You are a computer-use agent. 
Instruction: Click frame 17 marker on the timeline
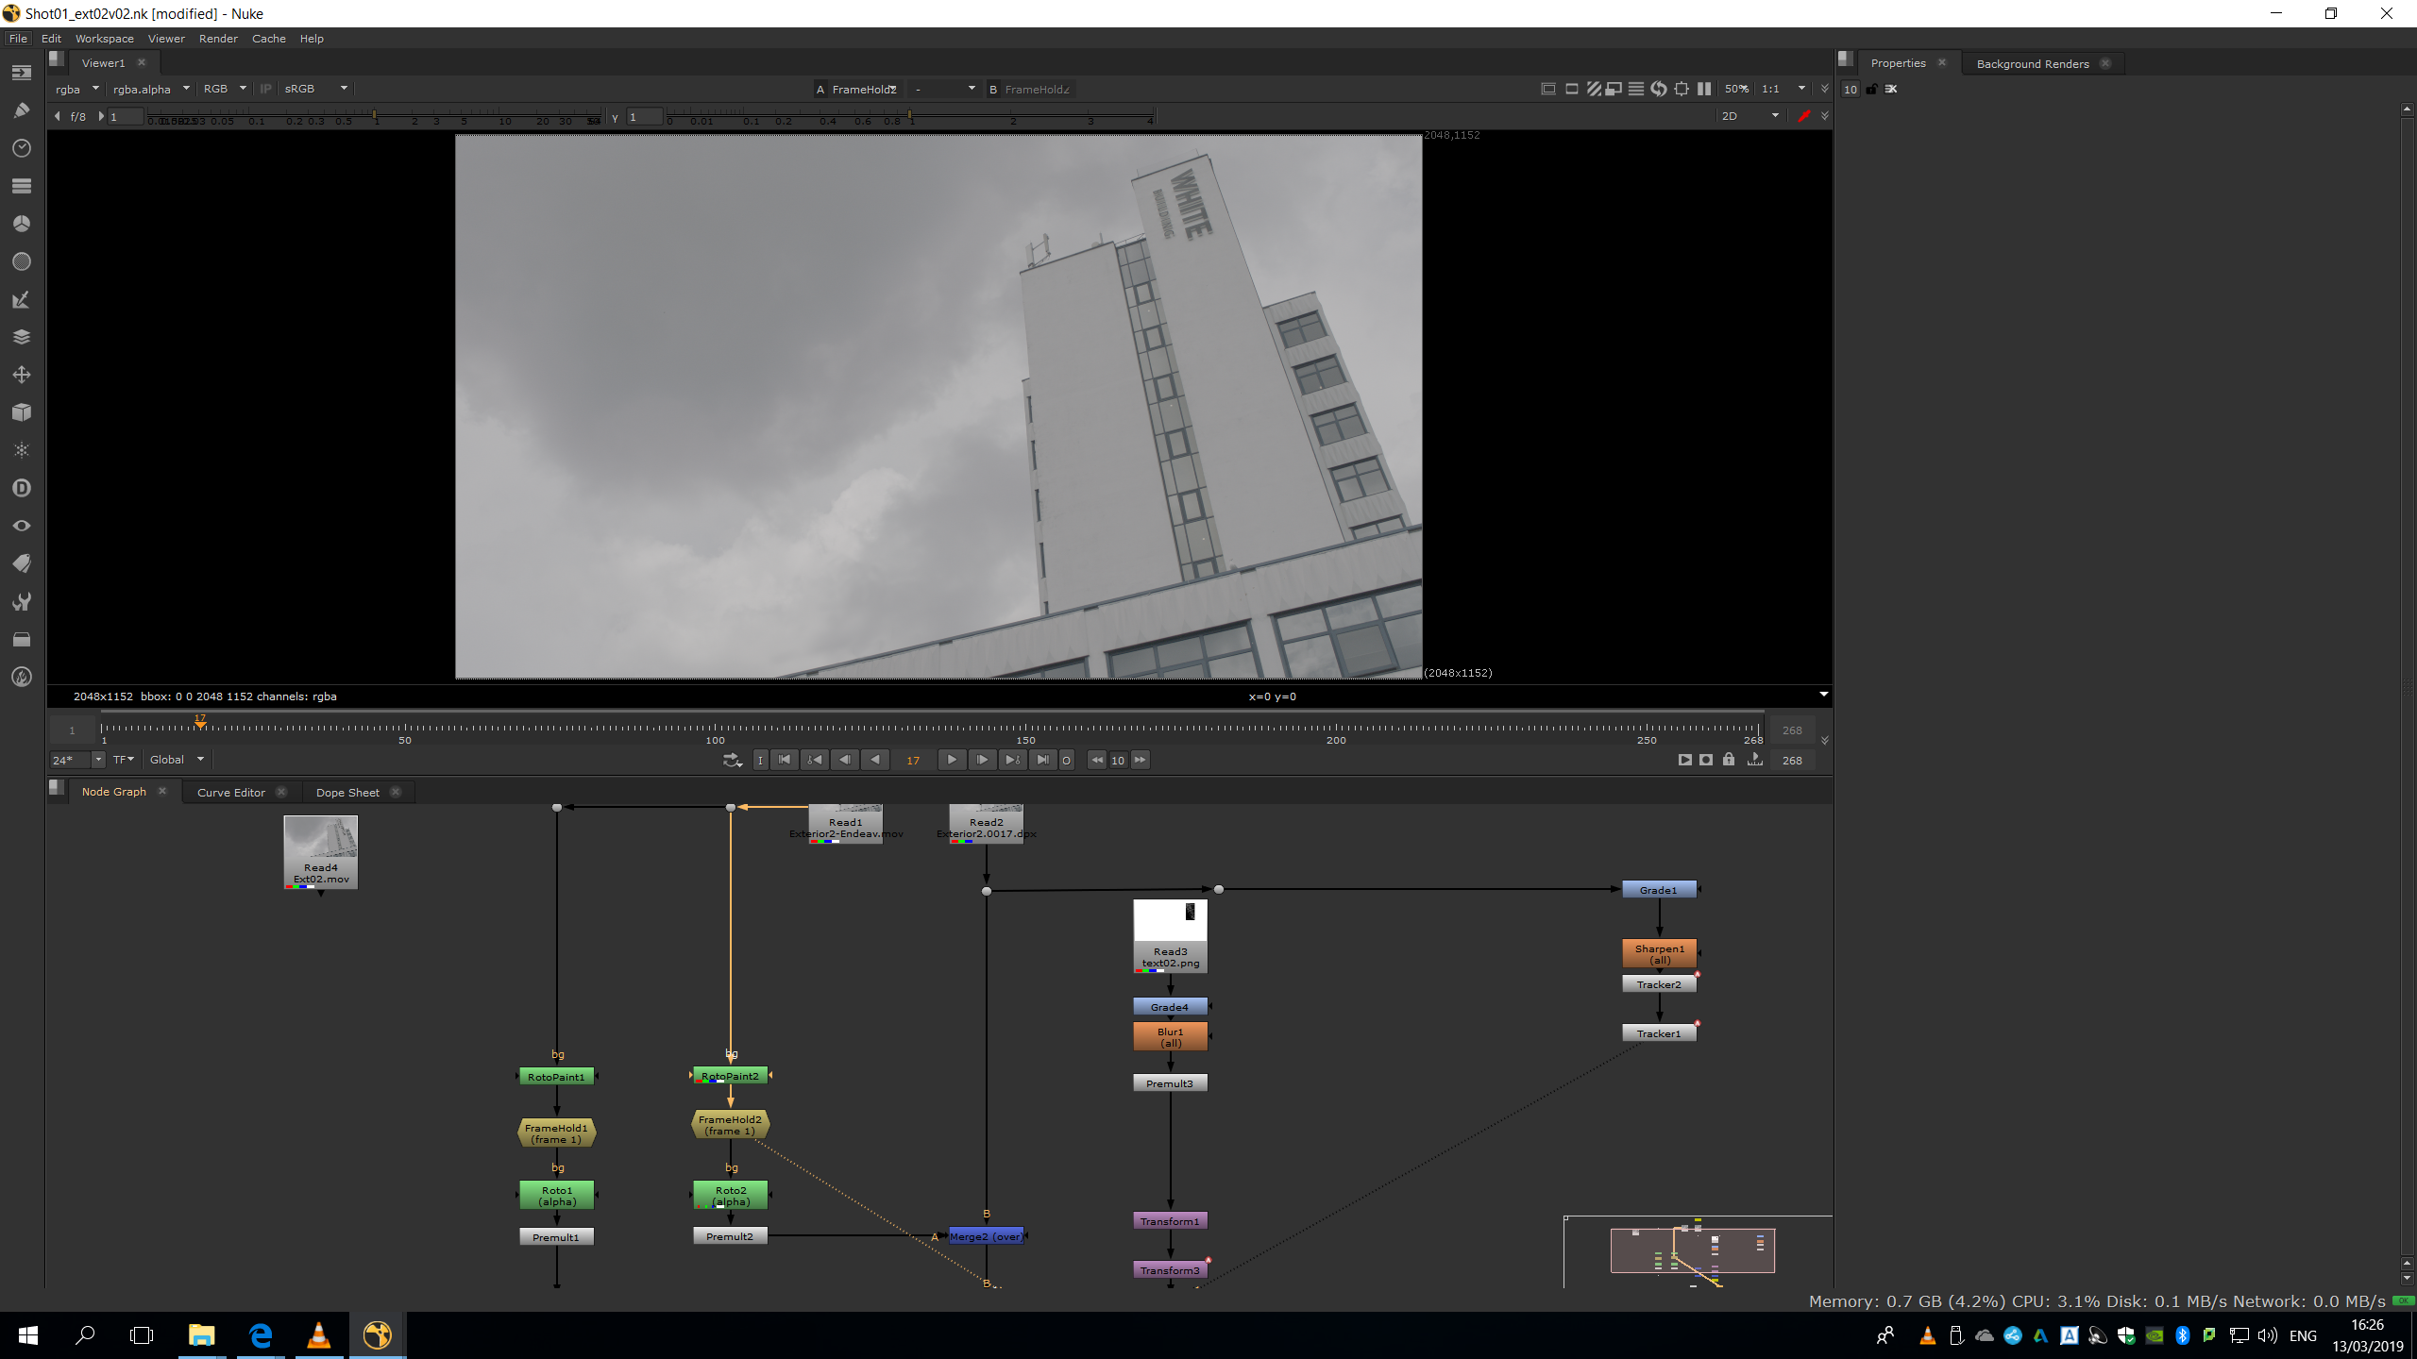(200, 724)
